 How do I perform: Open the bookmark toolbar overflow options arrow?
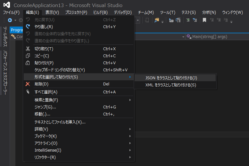click(231, 22)
